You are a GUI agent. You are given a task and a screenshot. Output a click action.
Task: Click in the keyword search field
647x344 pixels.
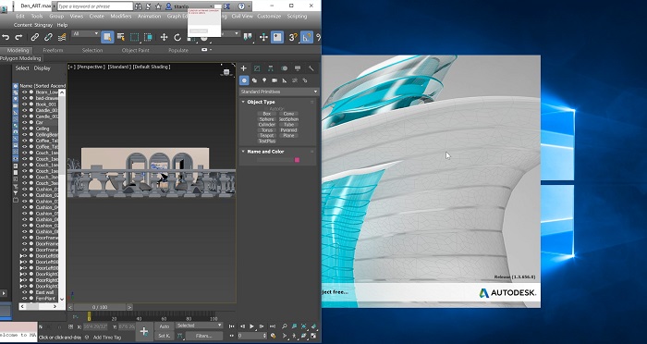(94, 6)
